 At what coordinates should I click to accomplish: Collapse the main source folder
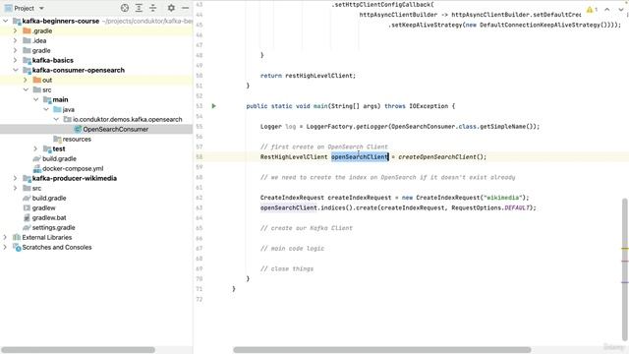point(35,99)
